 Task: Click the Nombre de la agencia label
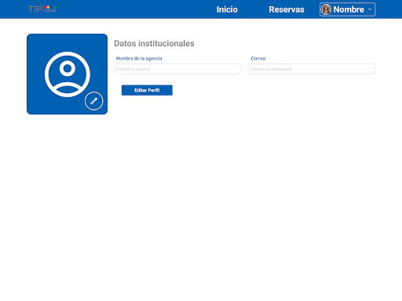click(x=139, y=58)
